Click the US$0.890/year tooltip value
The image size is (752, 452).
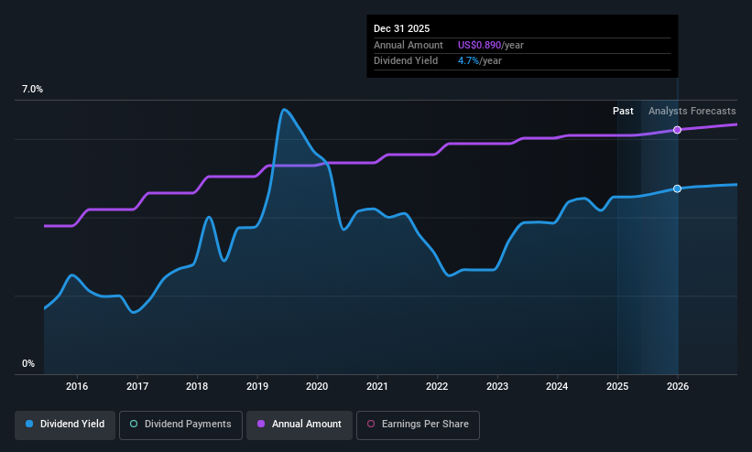click(491, 45)
